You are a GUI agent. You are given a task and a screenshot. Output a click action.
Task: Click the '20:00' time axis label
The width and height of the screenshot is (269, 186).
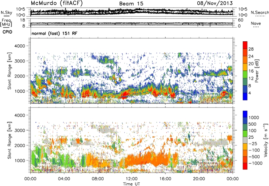(x=199, y=179)
